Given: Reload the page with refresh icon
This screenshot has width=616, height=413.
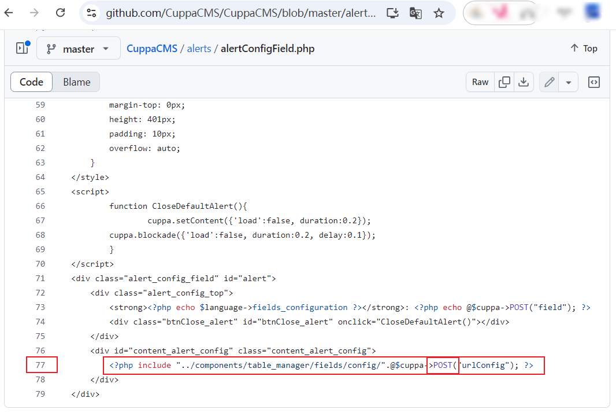Looking at the screenshot, I should 60,13.
